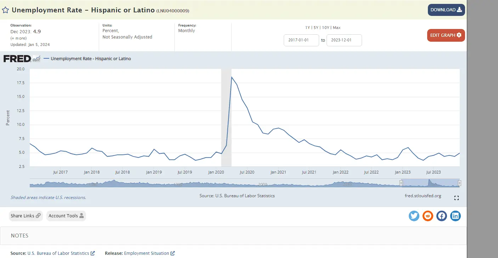Click the Twitter share icon
The width and height of the screenshot is (498, 258).
(x=414, y=216)
